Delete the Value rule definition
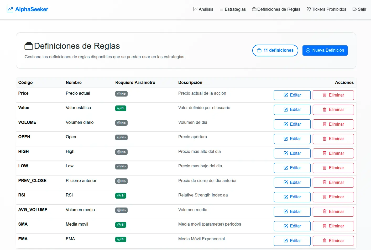Viewport: 371px width, 250px height. click(333, 110)
